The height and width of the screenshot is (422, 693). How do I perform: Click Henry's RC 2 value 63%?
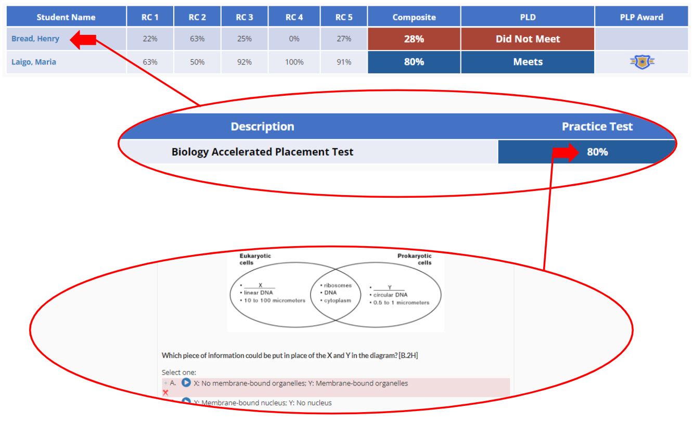(197, 39)
